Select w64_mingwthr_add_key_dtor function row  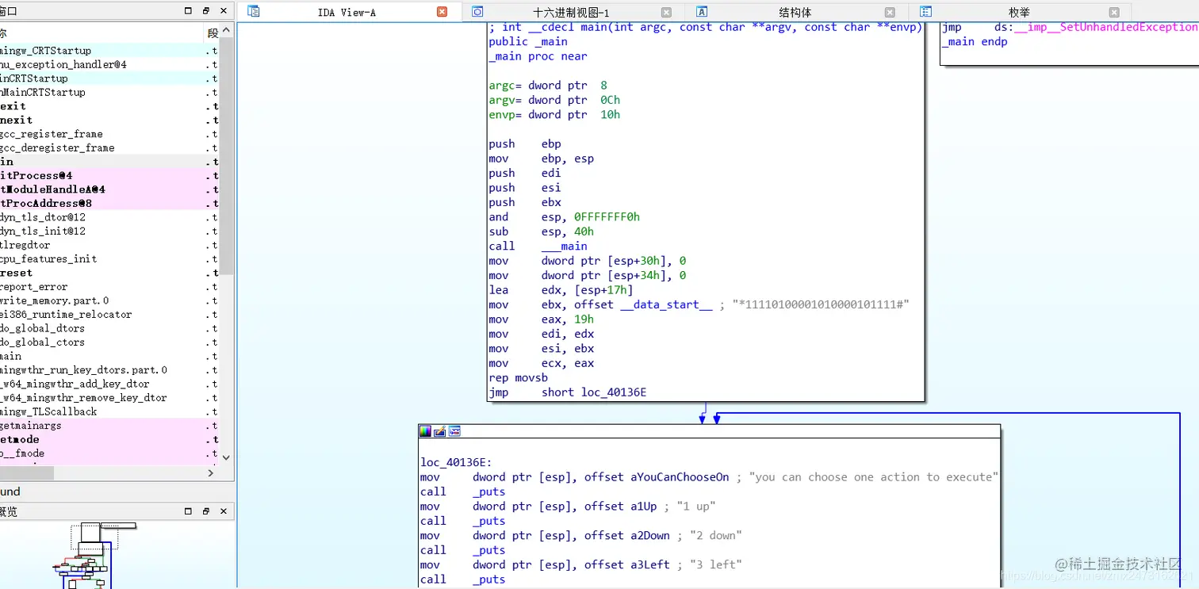point(109,384)
